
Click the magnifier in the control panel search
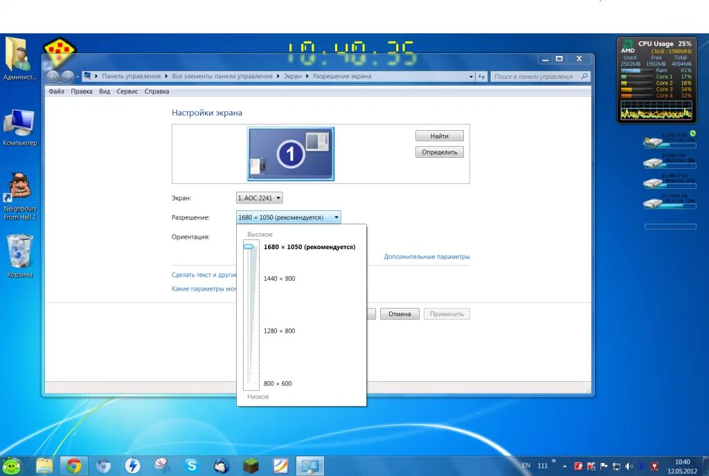(584, 76)
